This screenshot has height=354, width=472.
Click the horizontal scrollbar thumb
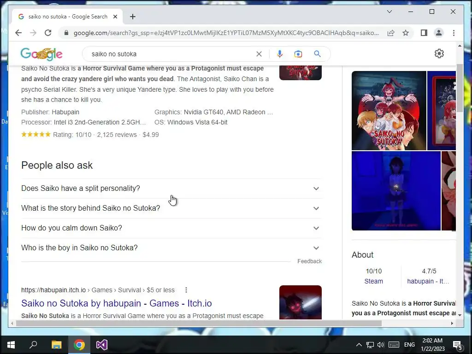pos(199,323)
